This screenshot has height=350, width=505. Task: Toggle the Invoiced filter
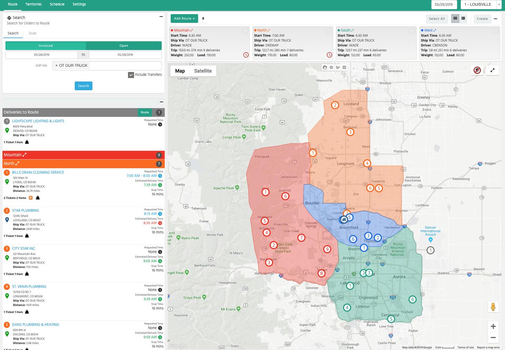click(x=45, y=45)
